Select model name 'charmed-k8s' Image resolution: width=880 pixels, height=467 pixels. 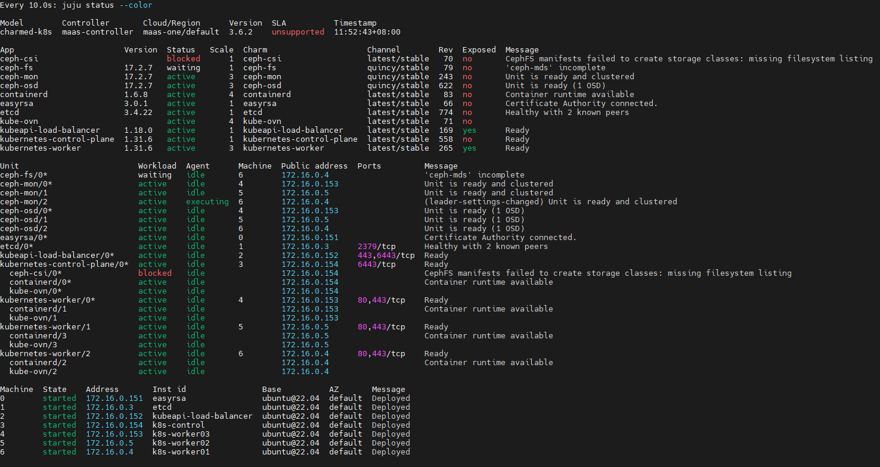click(x=26, y=32)
